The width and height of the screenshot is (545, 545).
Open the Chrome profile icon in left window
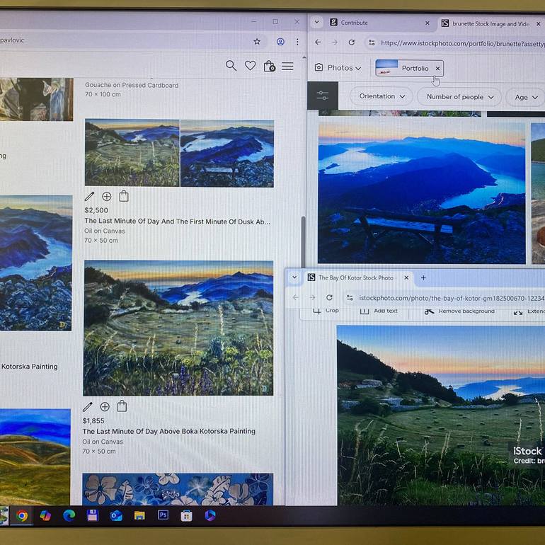click(280, 42)
